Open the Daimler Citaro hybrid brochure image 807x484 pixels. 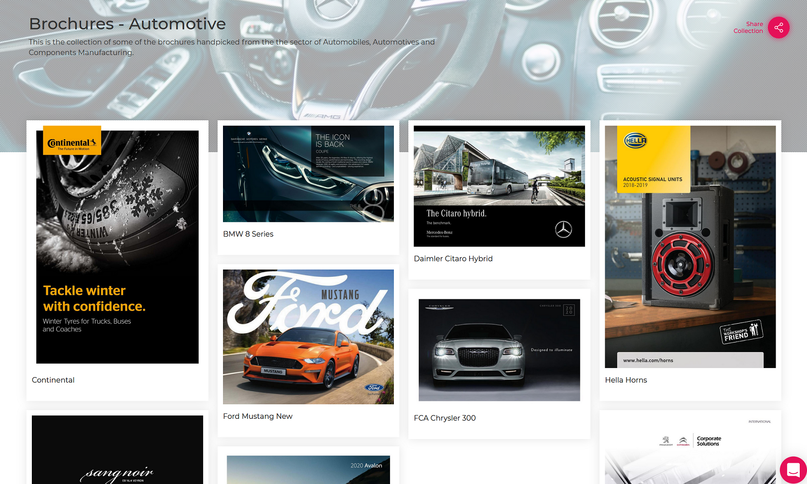[499, 186]
